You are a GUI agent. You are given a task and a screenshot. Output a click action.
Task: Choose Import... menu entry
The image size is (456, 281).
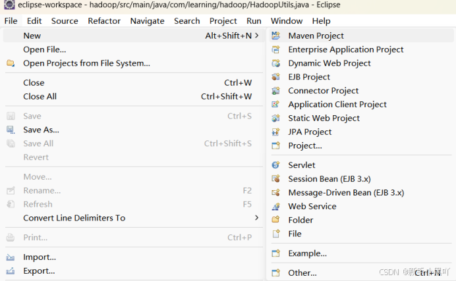click(133, 257)
